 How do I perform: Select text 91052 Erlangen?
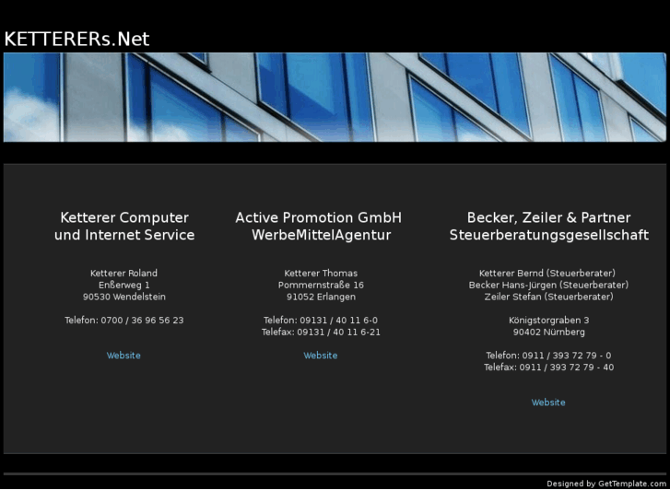point(321,297)
